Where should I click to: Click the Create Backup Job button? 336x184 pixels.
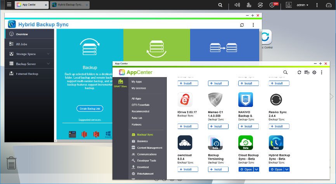pos(90,108)
